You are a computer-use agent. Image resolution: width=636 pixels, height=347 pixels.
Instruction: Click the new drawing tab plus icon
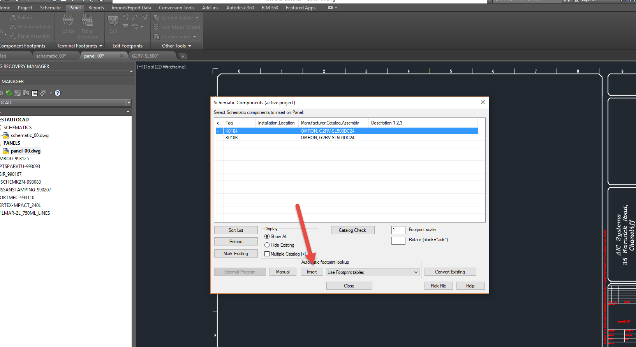[x=182, y=56]
